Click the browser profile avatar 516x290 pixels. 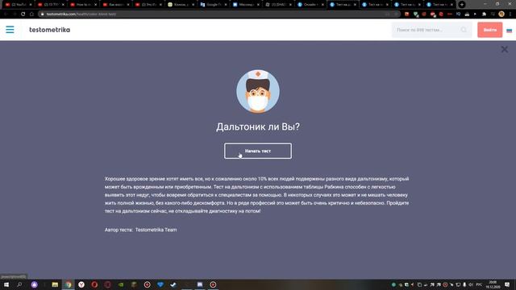point(501,14)
